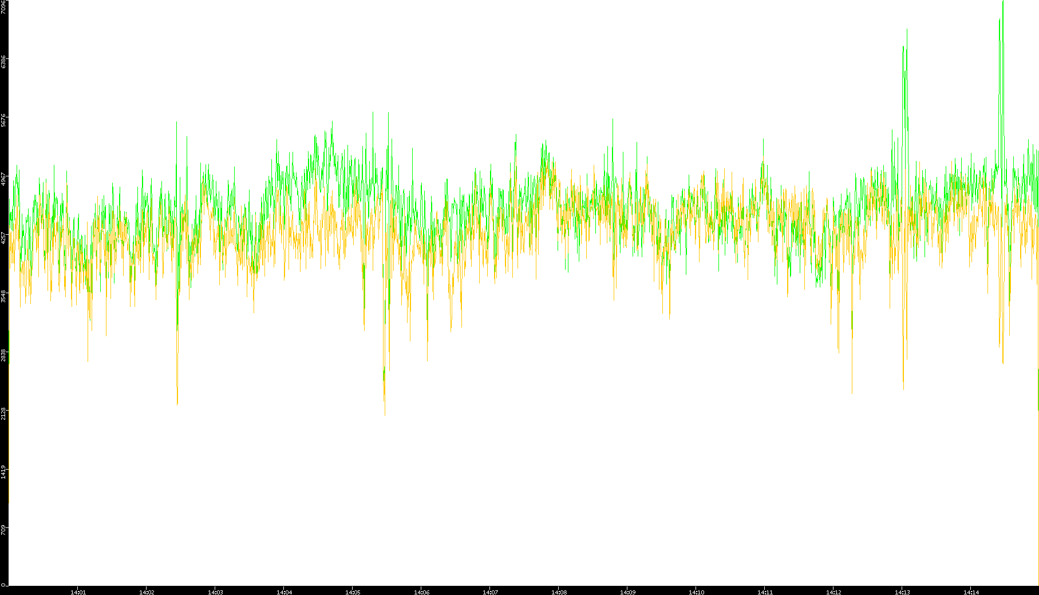
Task: Select the 14:03 tick on time axis
Action: coord(215,592)
